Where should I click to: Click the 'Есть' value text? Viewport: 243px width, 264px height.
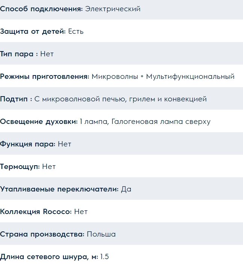coord(76,32)
